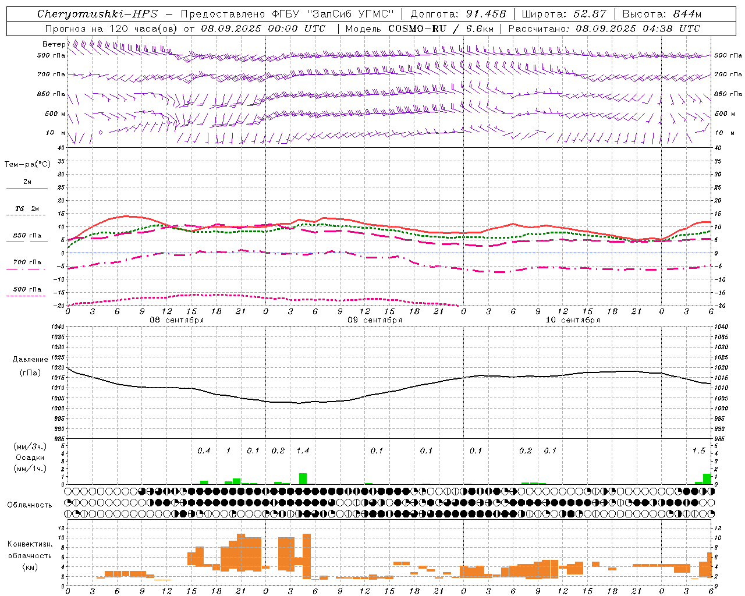Image resolution: width=745 pixels, height=596 pixels.
Task: Click the forecast header "Прогноз на 120 часа(ов)"
Action: (x=112, y=29)
